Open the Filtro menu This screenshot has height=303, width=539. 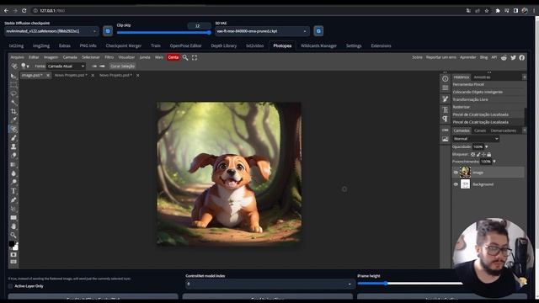click(x=109, y=57)
